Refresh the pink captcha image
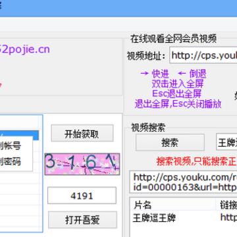Image resolution: width=237 pixels, height=237 pixels. pyautogui.click(x=82, y=164)
